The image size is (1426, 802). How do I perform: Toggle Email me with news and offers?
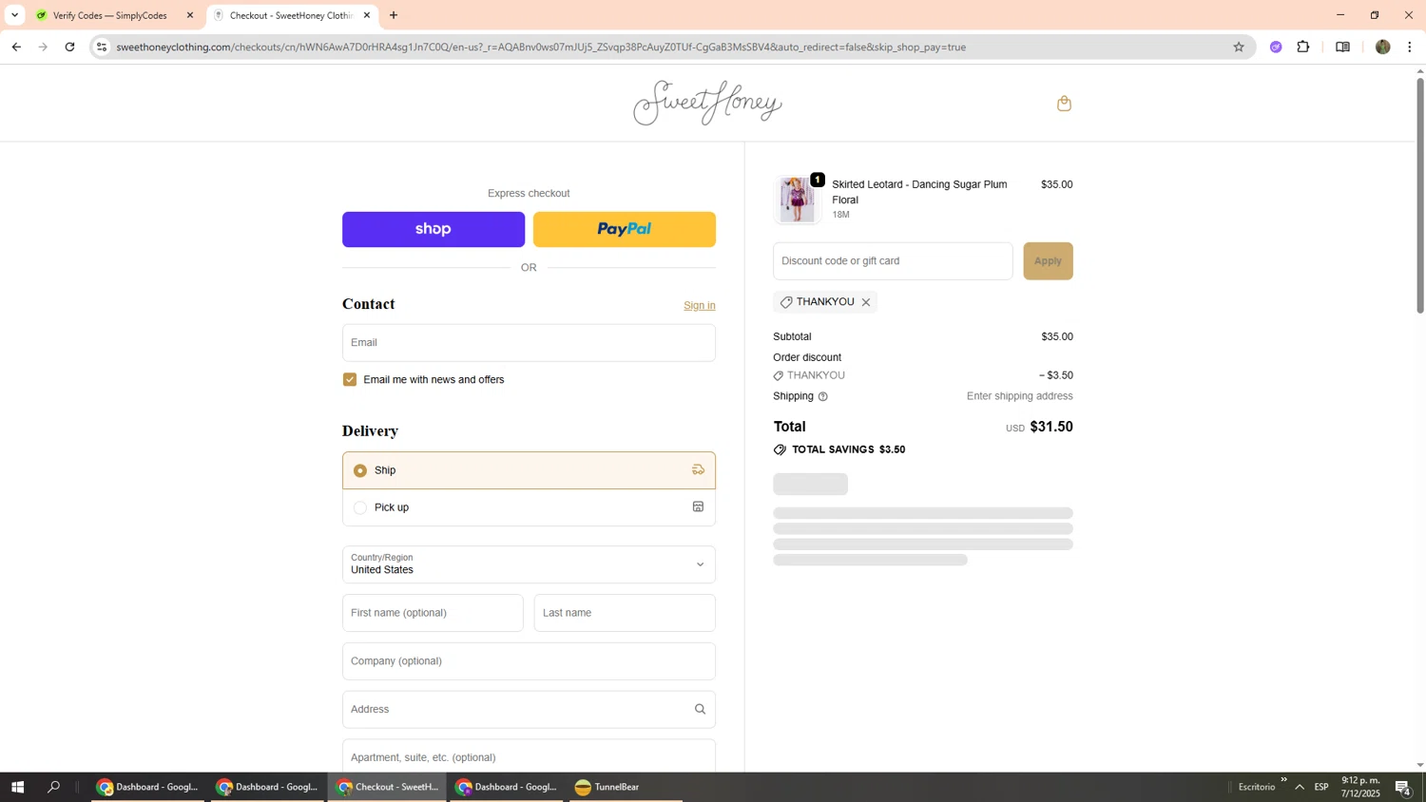coord(350,379)
